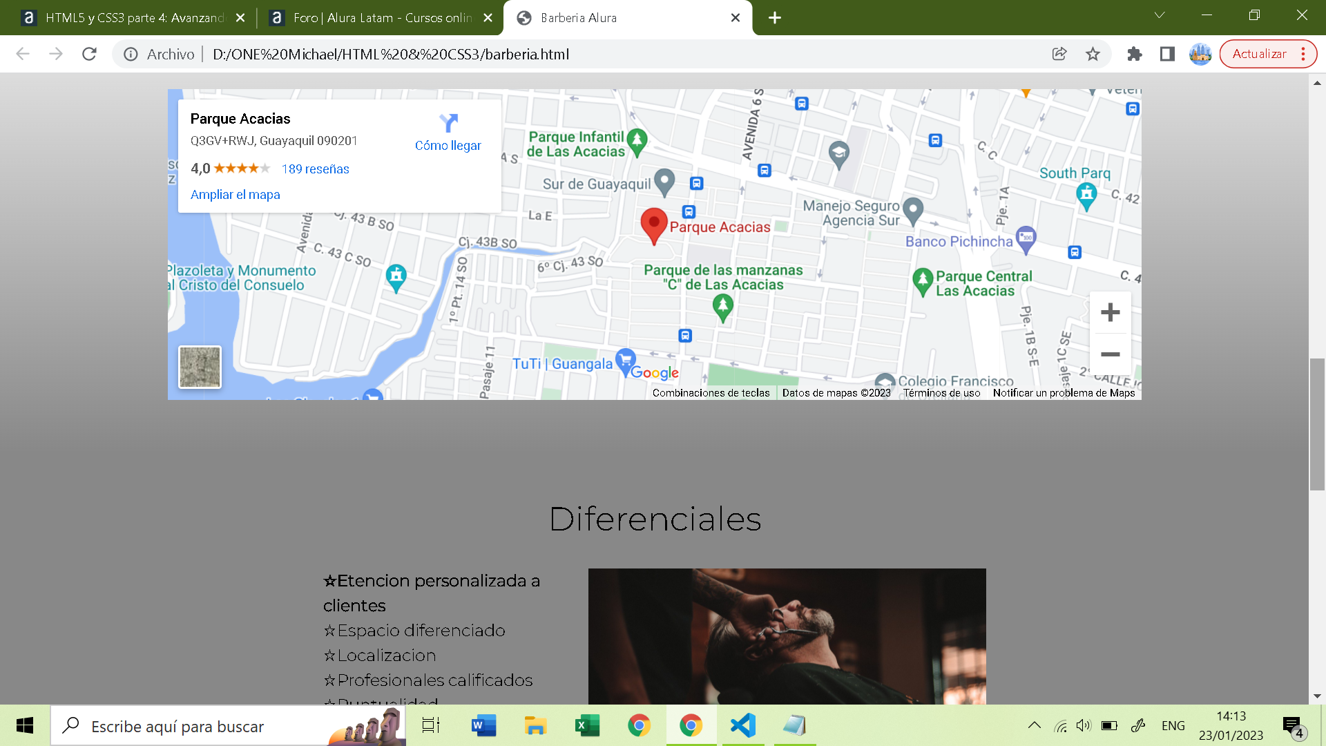Bookmark this page with the star
The image size is (1326, 746).
1093,54
